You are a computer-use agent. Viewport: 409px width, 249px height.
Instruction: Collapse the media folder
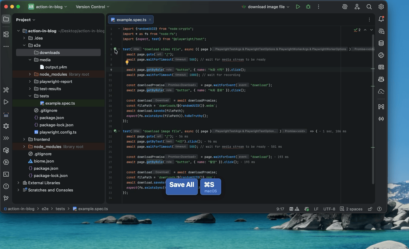coord(30,60)
